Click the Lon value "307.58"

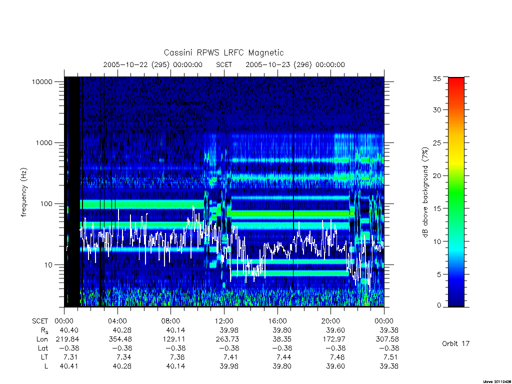pyautogui.click(x=387, y=339)
